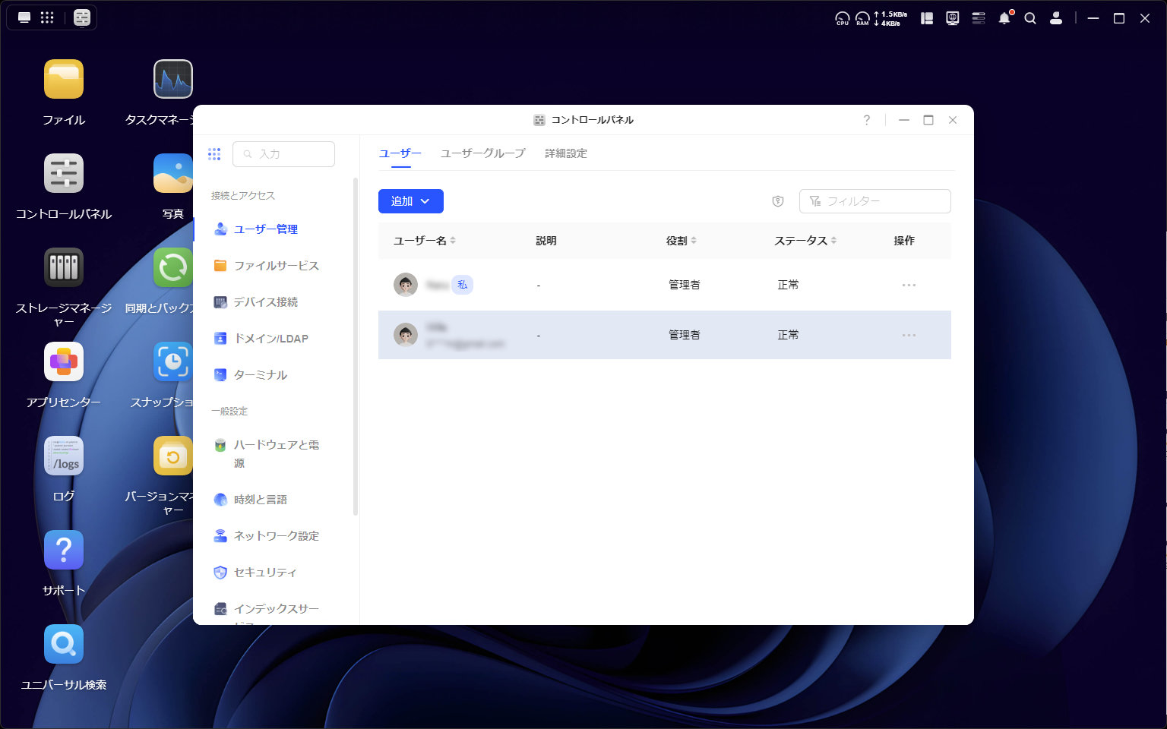
Task: Open the all-sections grid icon in sidebar
Action: tap(214, 154)
